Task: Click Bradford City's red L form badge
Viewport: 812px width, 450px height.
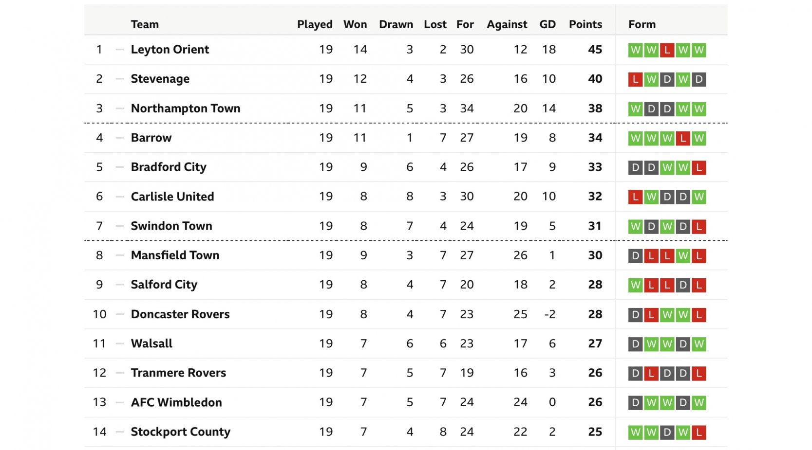Action: [699, 168]
